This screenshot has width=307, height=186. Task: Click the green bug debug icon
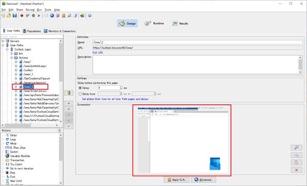(x=33, y=16)
